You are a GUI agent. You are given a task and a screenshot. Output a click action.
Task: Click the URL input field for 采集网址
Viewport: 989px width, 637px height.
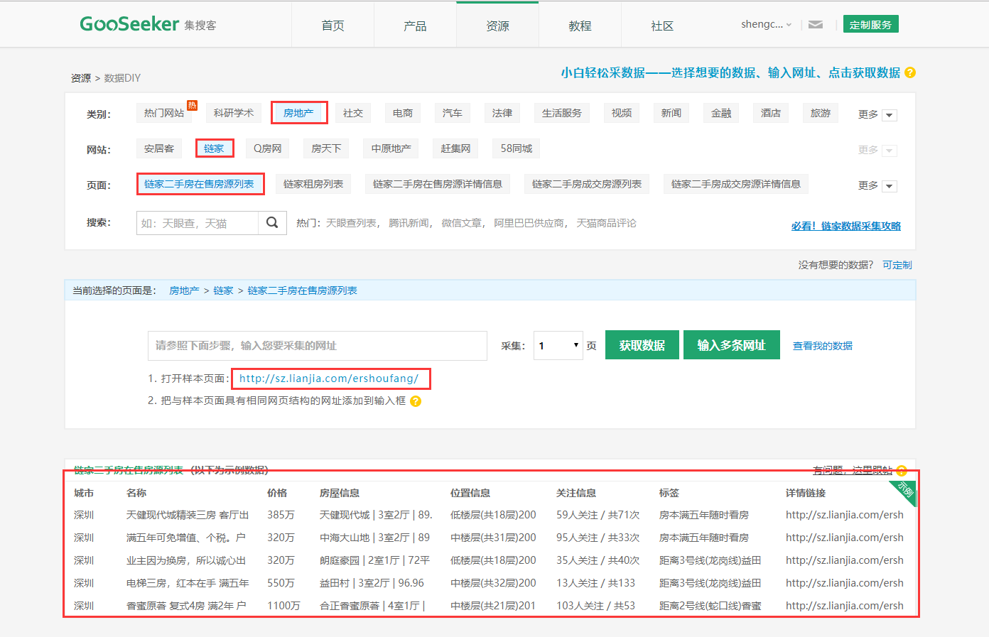(318, 346)
